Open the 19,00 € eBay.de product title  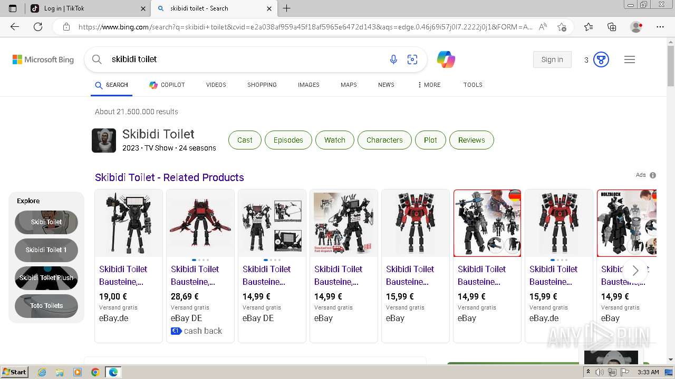click(123, 275)
